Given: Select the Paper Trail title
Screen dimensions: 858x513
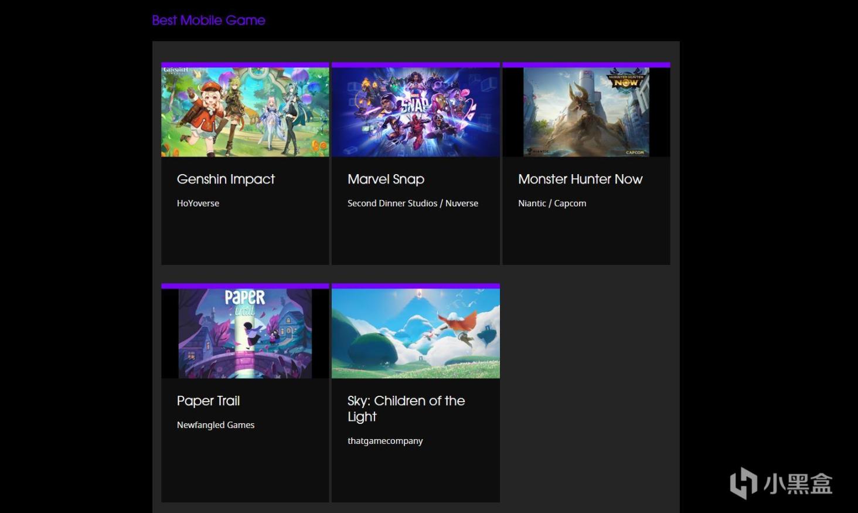Looking at the screenshot, I should (208, 401).
